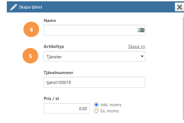Click the Skapa tjänst title text
Image resolution: width=184 pixels, height=123 pixels.
tap(31, 7)
